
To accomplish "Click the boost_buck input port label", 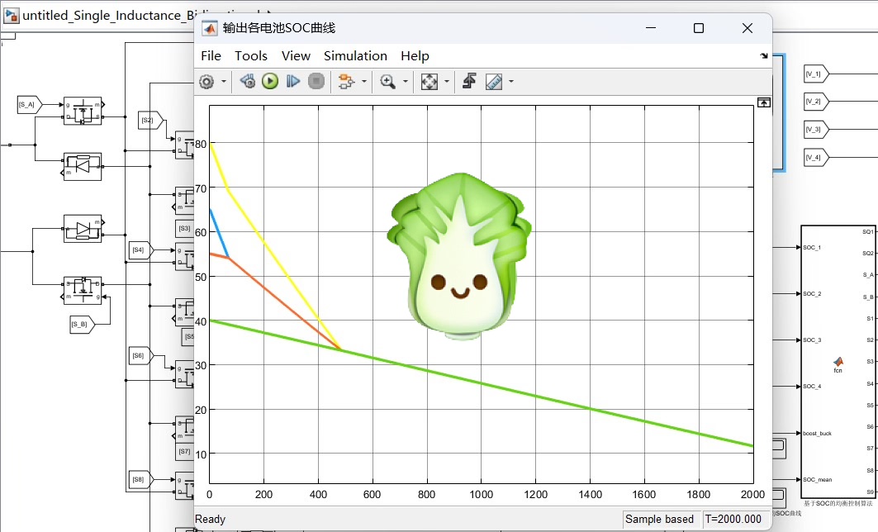I will 817,434.
